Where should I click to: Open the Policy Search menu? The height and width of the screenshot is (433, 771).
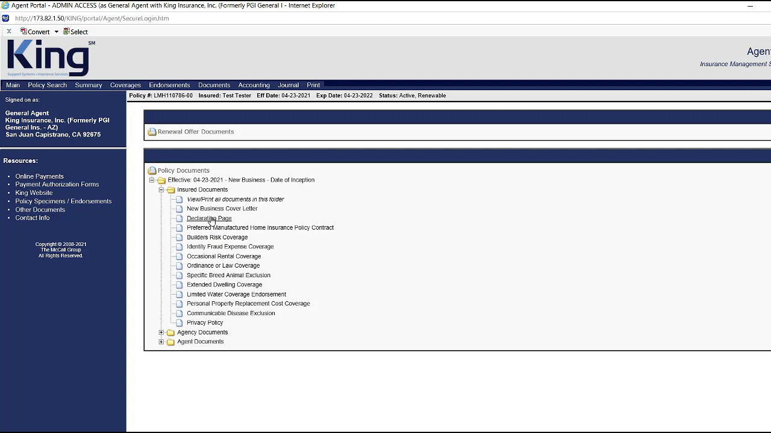47,85
